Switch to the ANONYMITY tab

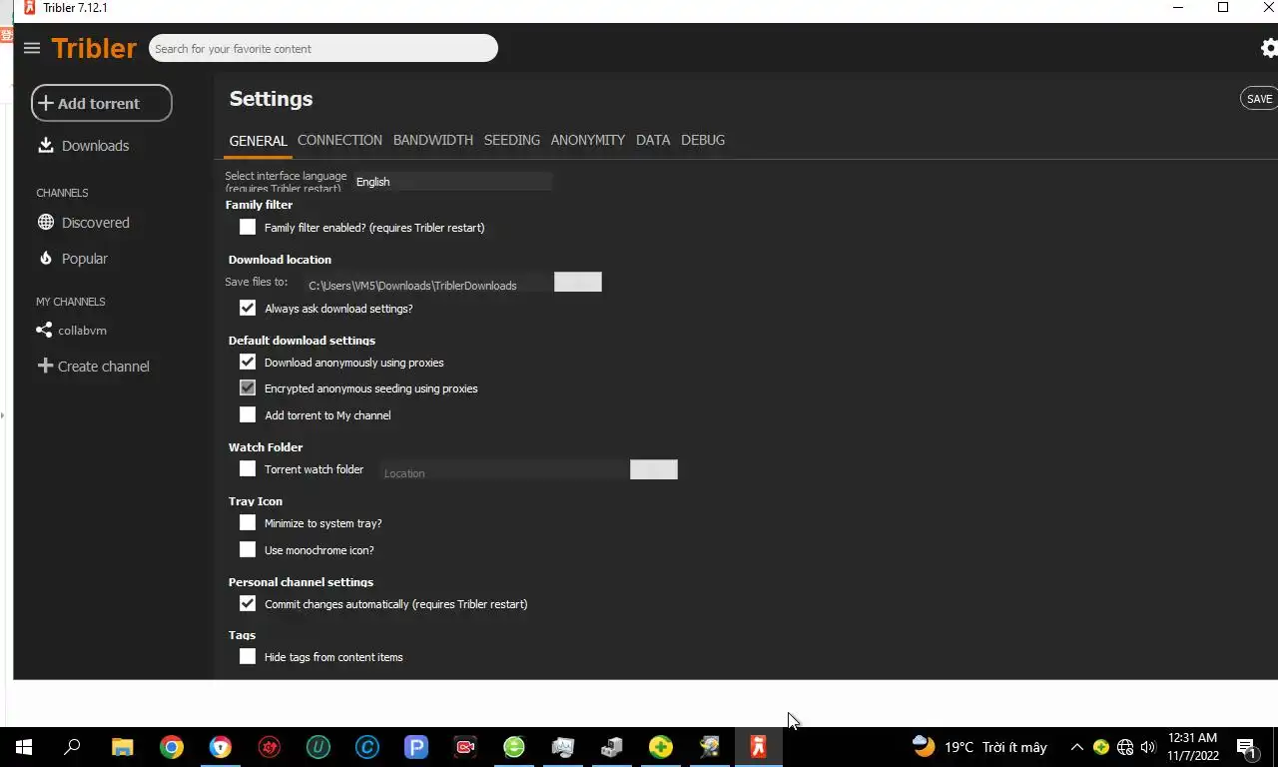point(588,141)
